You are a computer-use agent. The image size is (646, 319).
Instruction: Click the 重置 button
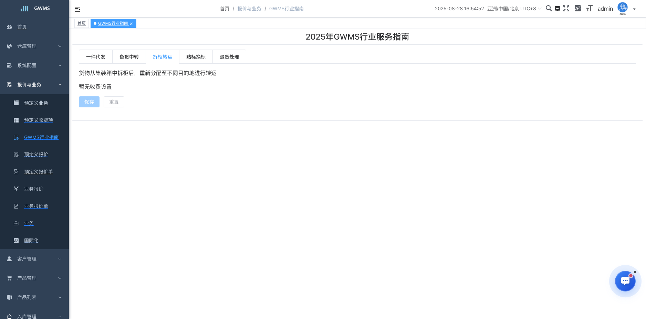pos(114,102)
